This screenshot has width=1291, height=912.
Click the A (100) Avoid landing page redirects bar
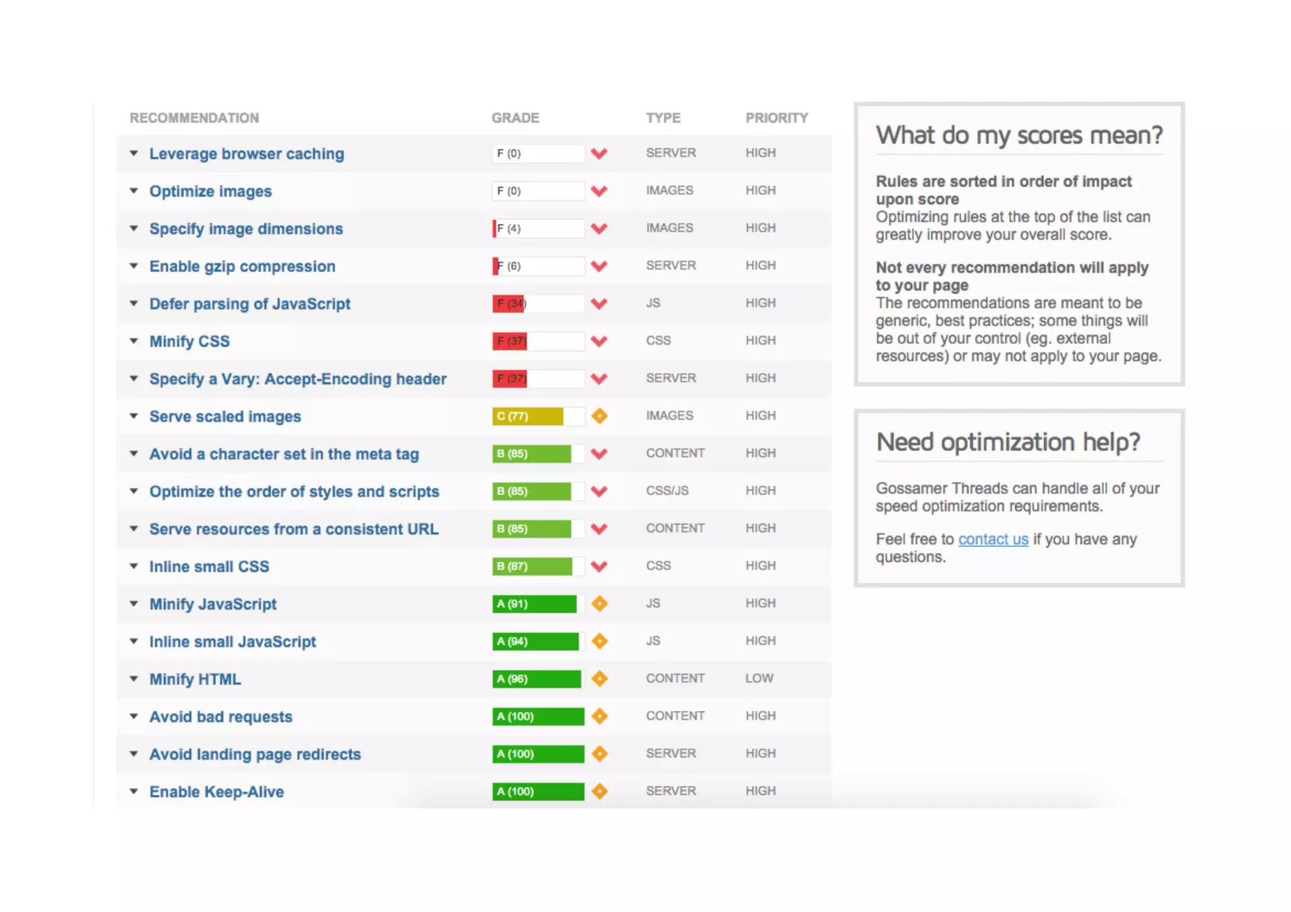538,754
